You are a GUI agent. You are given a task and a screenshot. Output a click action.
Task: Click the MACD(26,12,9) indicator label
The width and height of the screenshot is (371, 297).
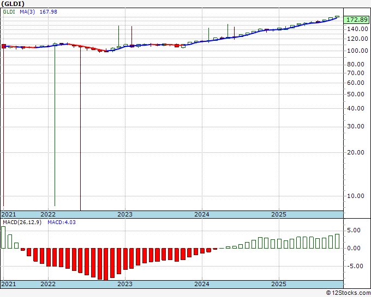[22, 222]
